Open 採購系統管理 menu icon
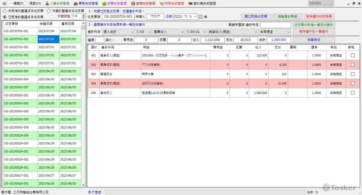This screenshot has width=362, height=195. tap(104, 3)
